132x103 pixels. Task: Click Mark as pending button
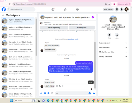[x=54, y=28]
